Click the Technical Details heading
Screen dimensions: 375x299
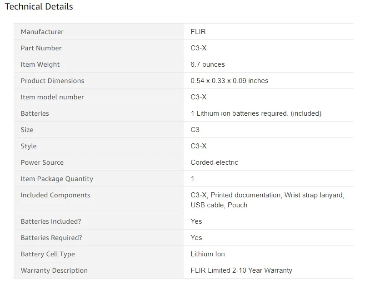[x=39, y=6]
